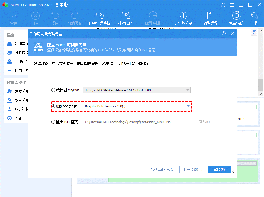264x197 pixels.
Task: Click the refresh icon in title bar
Action: click(223, 5)
